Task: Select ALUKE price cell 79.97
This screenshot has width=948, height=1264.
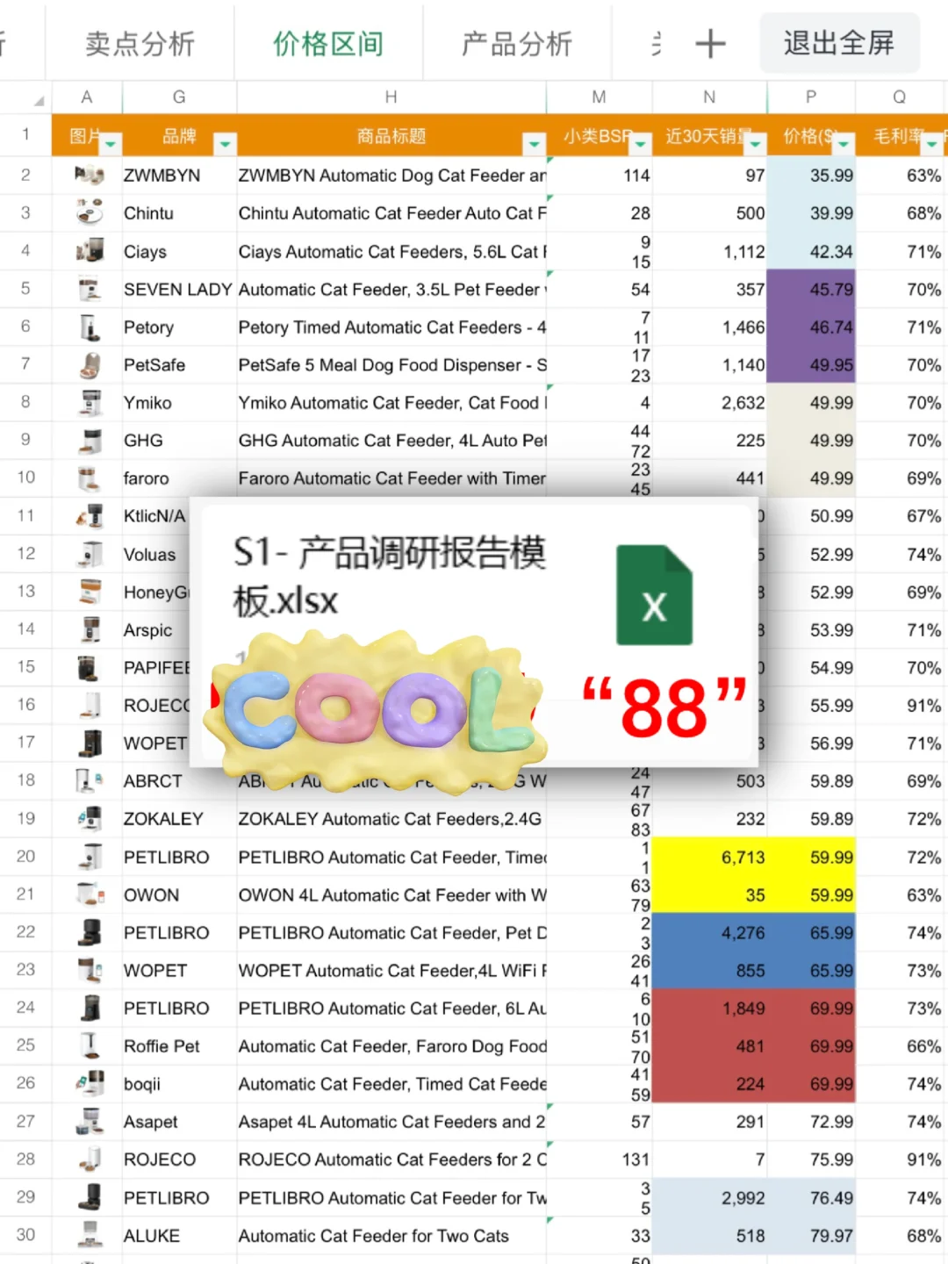Action: [x=811, y=1235]
